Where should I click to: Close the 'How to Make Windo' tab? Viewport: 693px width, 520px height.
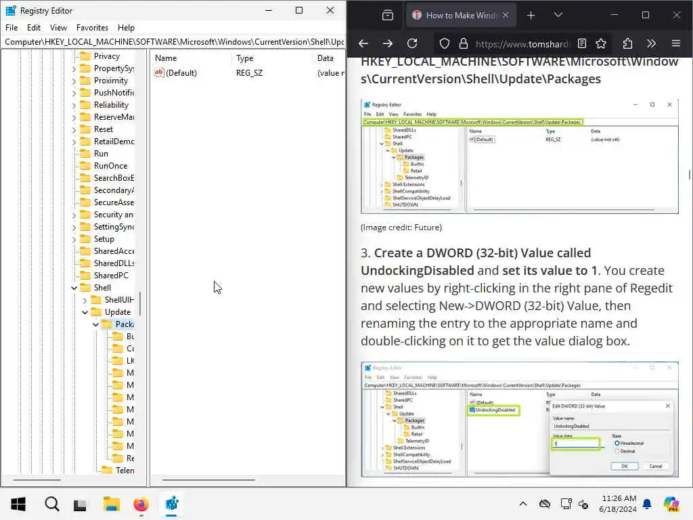point(505,15)
